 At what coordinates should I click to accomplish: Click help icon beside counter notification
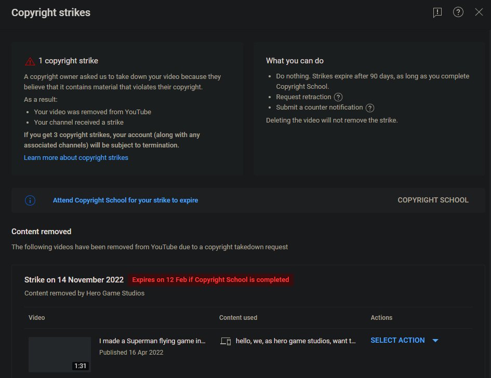(370, 107)
